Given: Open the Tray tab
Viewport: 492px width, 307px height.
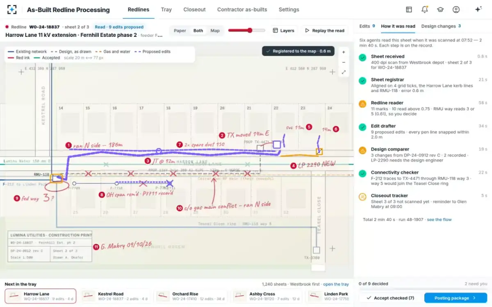Looking at the screenshot, I should (x=166, y=9).
